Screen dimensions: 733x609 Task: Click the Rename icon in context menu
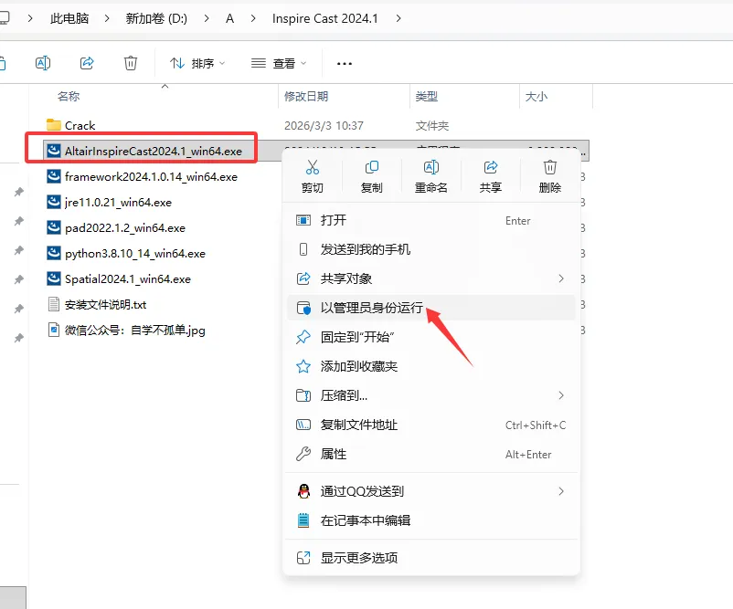431,167
